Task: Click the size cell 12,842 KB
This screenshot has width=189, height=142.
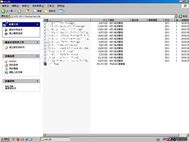Action: pos(103,48)
